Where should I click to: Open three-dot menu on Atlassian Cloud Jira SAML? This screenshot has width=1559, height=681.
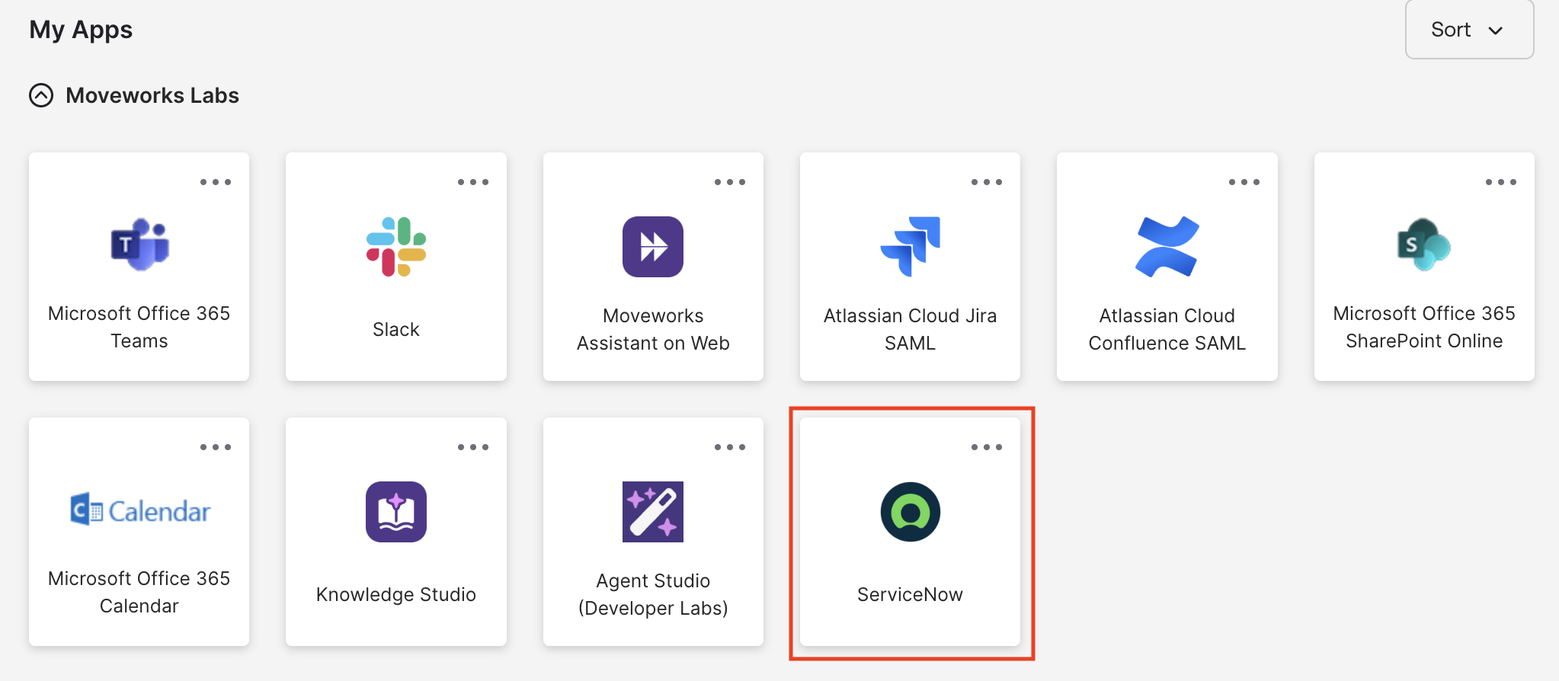point(987,182)
